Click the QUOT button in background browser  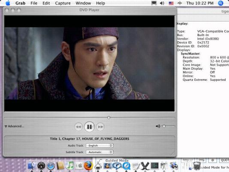click(224, 160)
